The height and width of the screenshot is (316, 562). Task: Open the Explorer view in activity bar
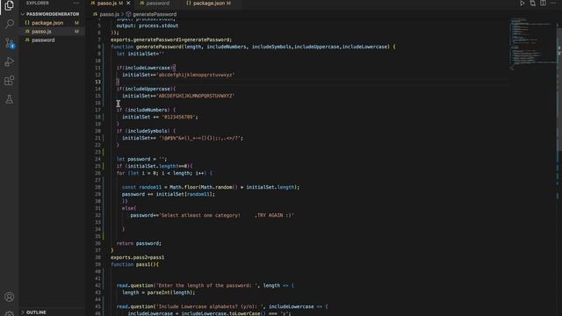9,5
